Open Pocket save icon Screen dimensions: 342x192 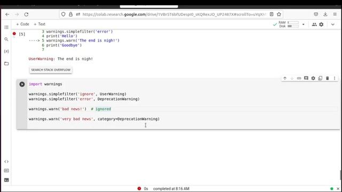pos(316,14)
